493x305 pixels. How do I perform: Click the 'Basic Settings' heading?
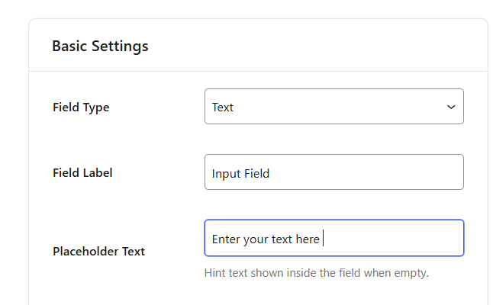(x=100, y=46)
